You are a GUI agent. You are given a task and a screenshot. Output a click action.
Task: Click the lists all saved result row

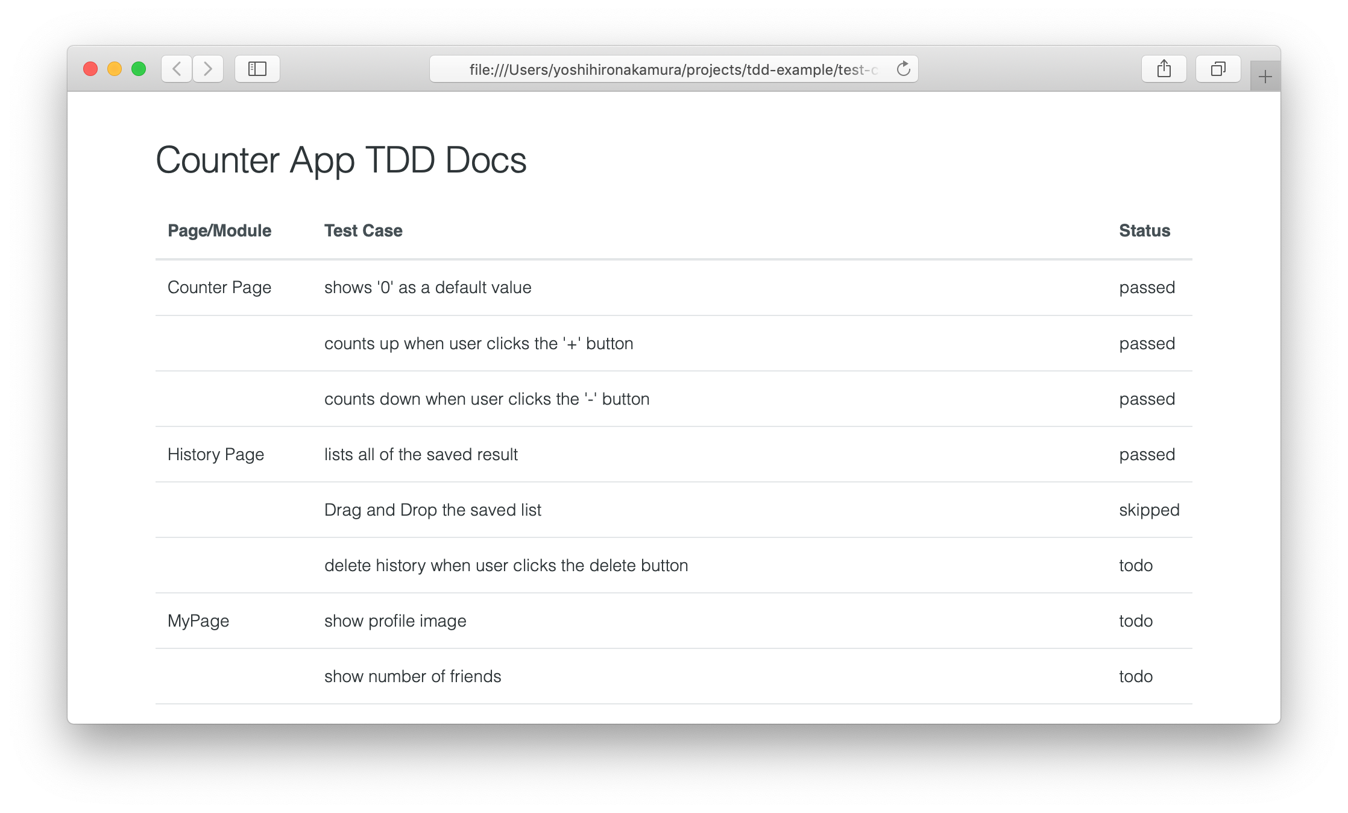421,454
